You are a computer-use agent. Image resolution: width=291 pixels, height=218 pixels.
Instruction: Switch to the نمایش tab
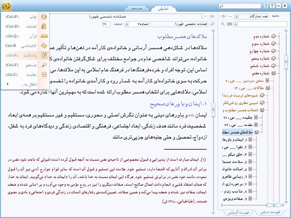(x=163, y=8)
